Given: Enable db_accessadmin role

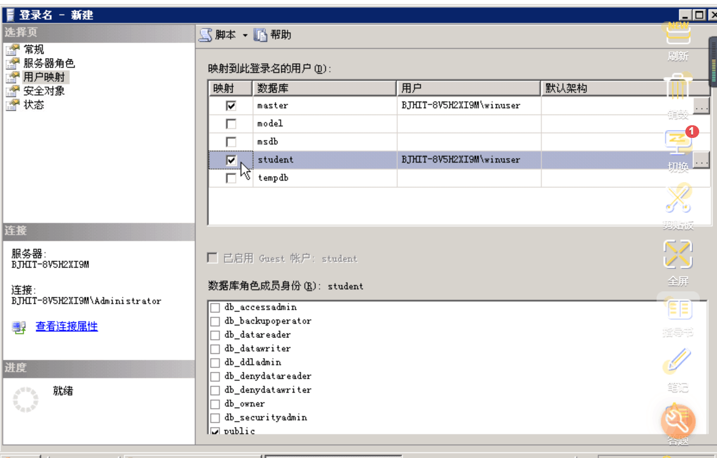Looking at the screenshot, I should [215, 307].
